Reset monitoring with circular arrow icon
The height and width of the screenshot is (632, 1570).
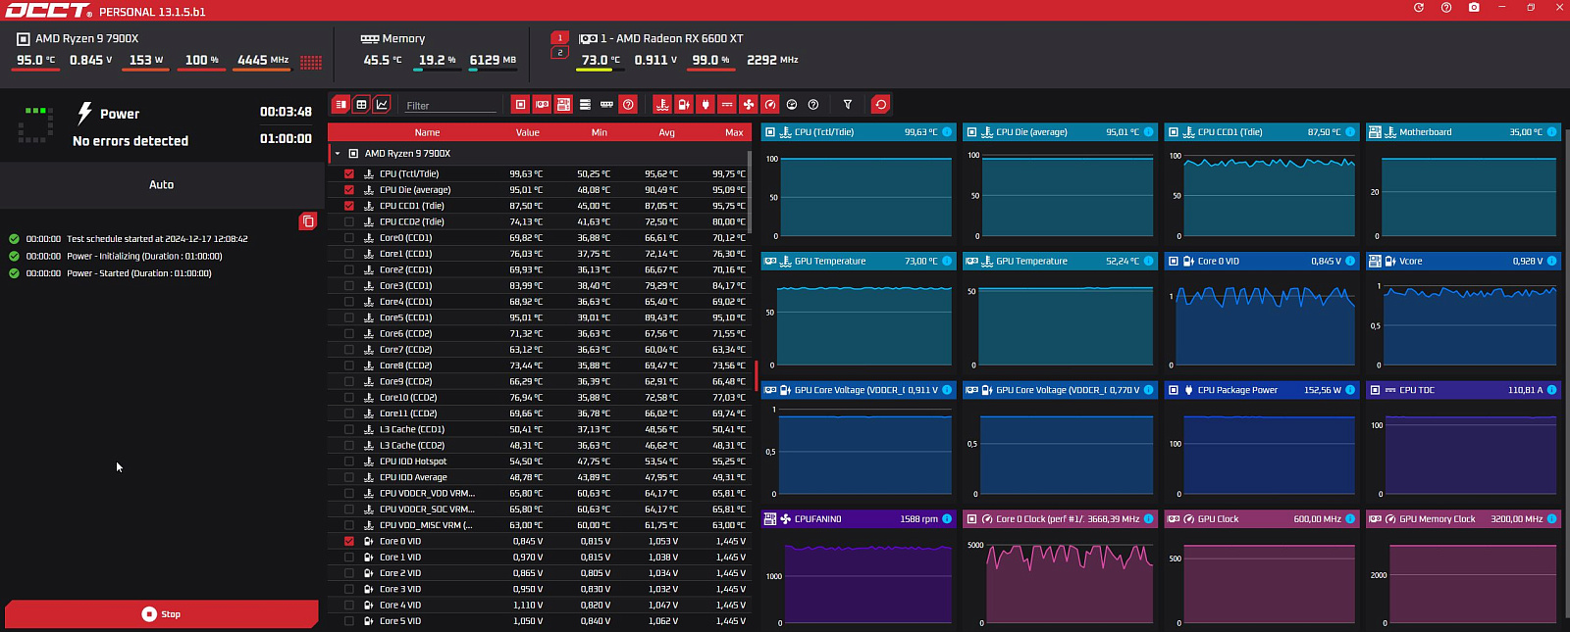pyautogui.click(x=881, y=104)
